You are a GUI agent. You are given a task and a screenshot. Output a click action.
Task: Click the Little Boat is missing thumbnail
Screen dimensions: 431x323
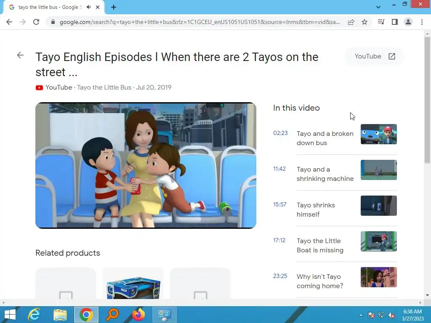pos(379,241)
